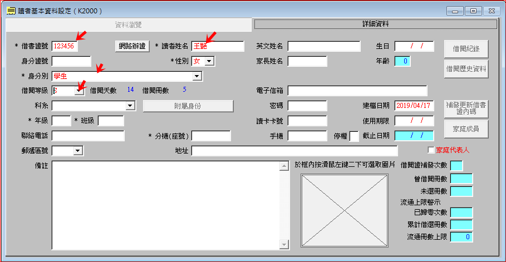Viewport: 506px width, 262px height.
Task: Open the 借閱紀錄 button
Action: click(466, 49)
